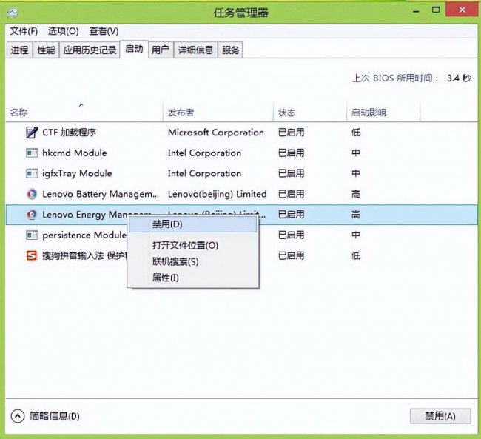Choose 属性(I) in context menu
The image size is (481, 439).
(x=192, y=278)
